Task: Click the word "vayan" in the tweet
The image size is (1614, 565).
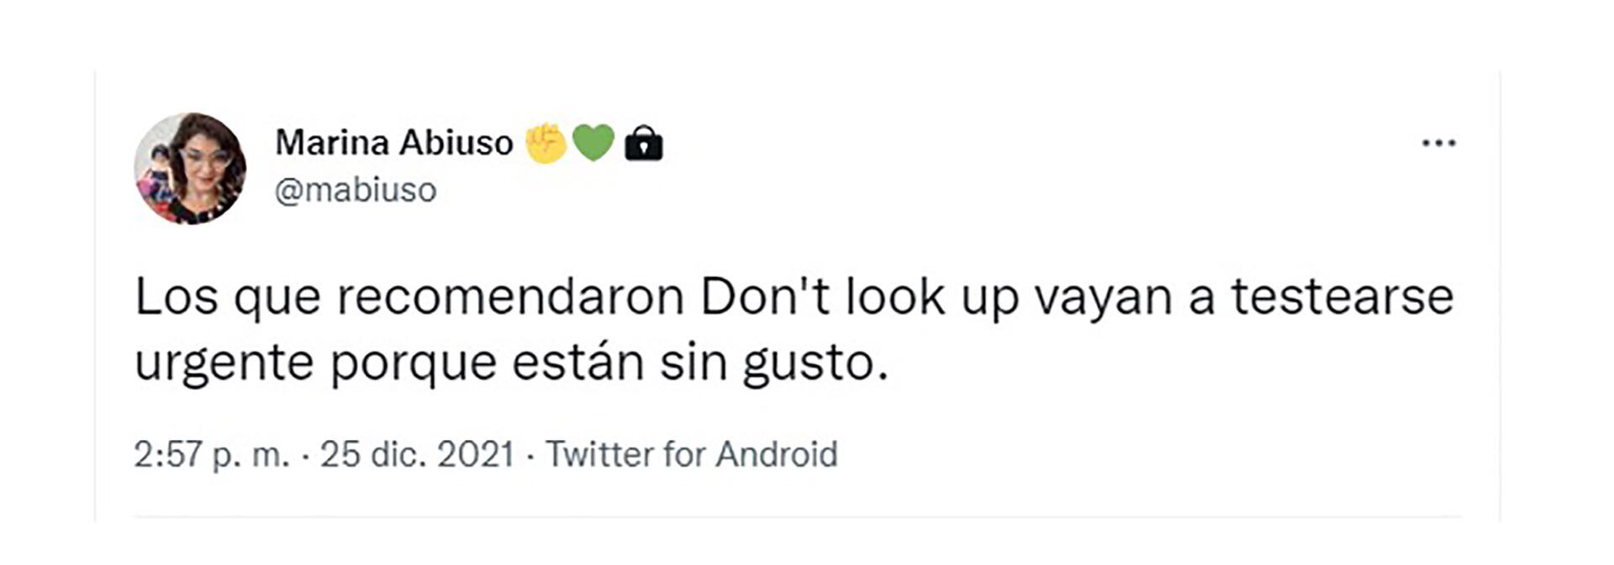Action: click(x=1102, y=297)
